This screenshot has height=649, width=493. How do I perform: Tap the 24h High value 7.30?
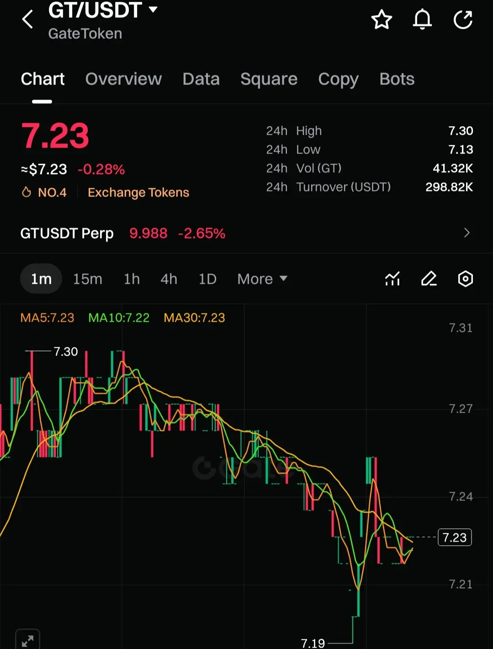coord(461,131)
